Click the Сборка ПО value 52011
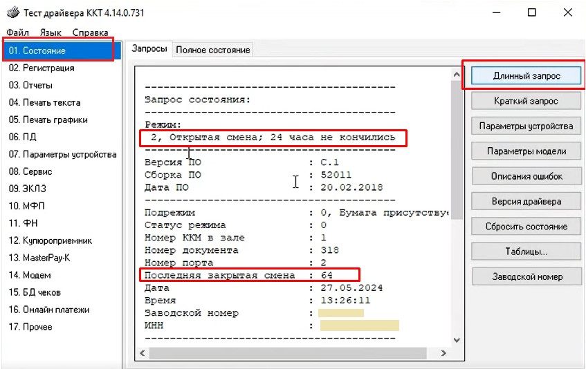This screenshot has width=586, height=369. point(336,175)
